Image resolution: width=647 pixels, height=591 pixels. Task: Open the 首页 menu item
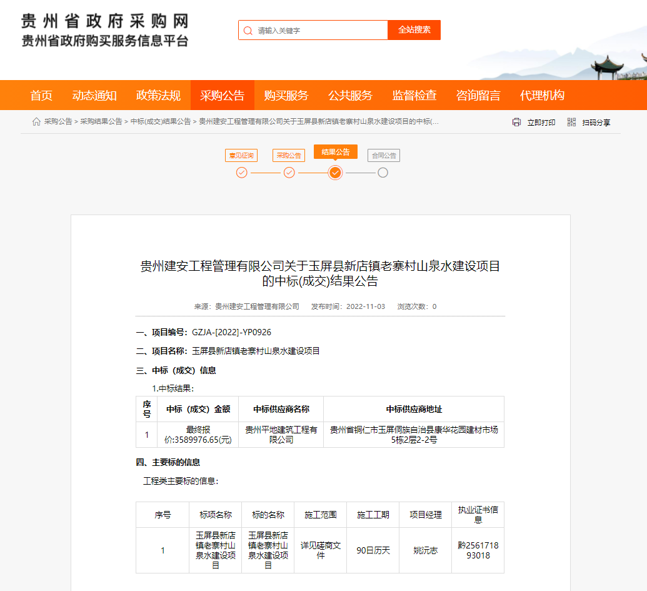(41, 95)
